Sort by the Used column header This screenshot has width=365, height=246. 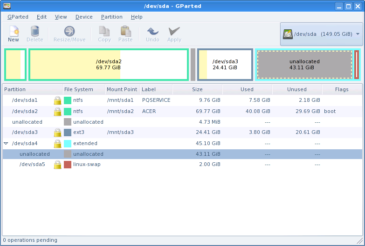[247, 89]
